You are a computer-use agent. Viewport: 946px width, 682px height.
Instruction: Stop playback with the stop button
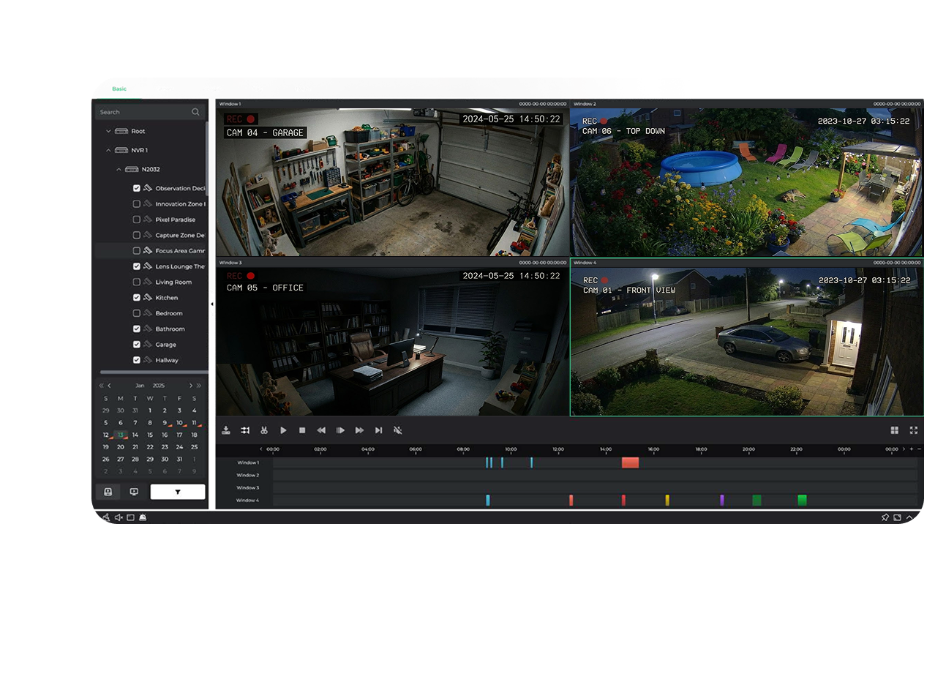(x=302, y=430)
